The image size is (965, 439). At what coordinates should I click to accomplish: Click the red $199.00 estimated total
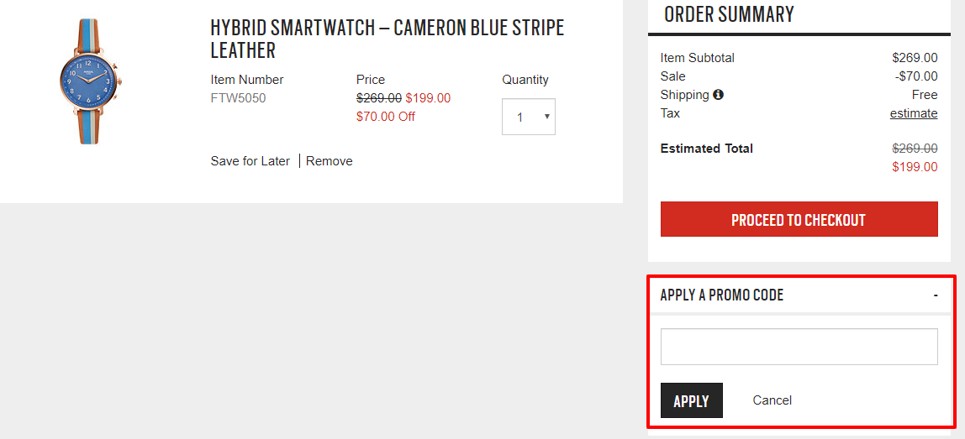[x=915, y=167]
